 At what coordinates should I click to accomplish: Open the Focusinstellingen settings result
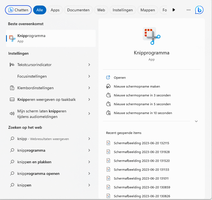[51, 76]
